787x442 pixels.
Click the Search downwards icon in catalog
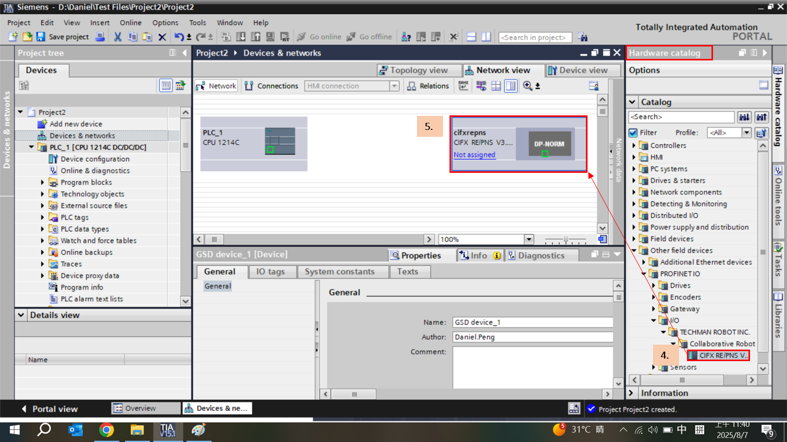(x=744, y=117)
